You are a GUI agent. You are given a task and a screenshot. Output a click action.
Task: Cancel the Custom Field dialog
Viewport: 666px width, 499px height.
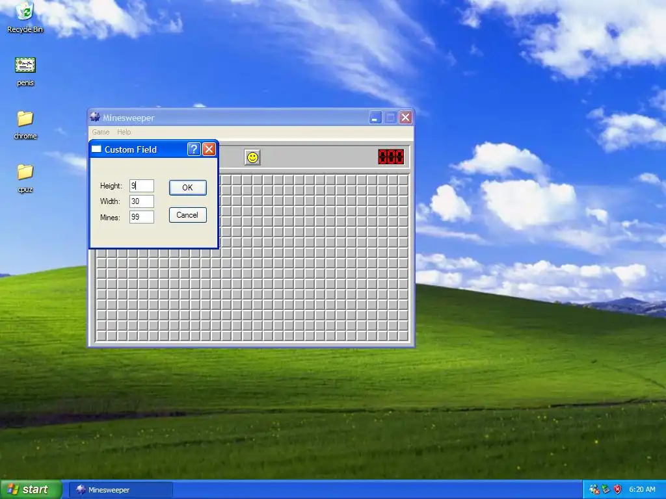[188, 215]
